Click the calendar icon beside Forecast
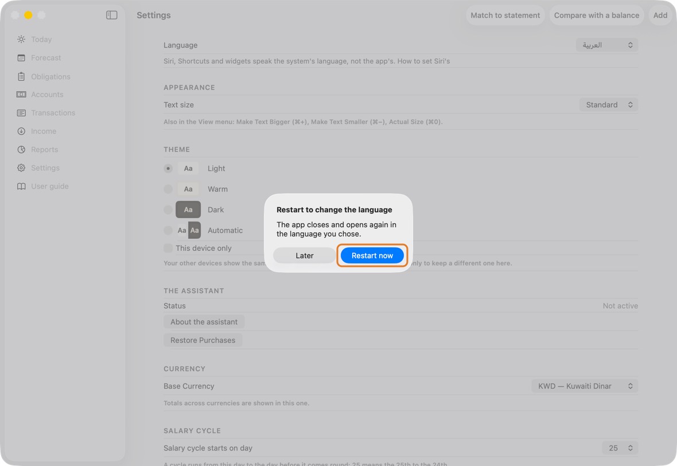The width and height of the screenshot is (677, 466). coord(21,58)
